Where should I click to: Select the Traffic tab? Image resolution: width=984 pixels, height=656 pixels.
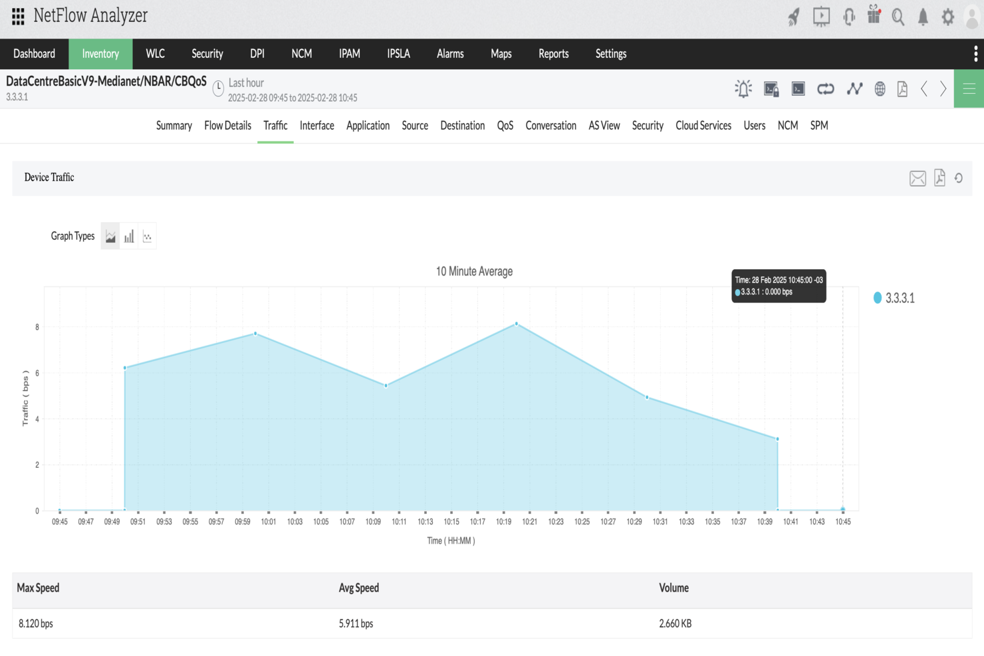tap(275, 126)
